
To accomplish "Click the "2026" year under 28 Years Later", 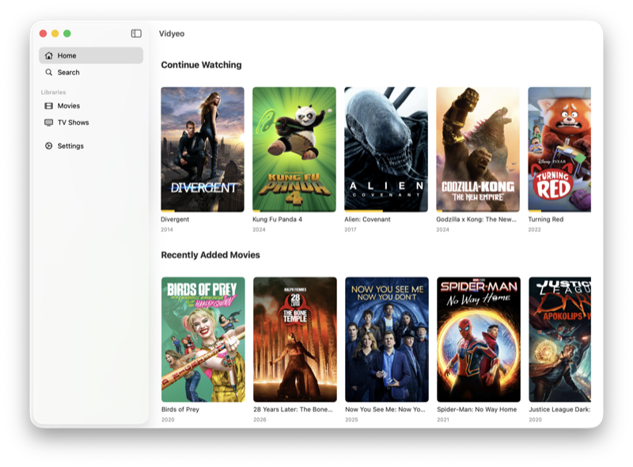I will [x=260, y=420].
